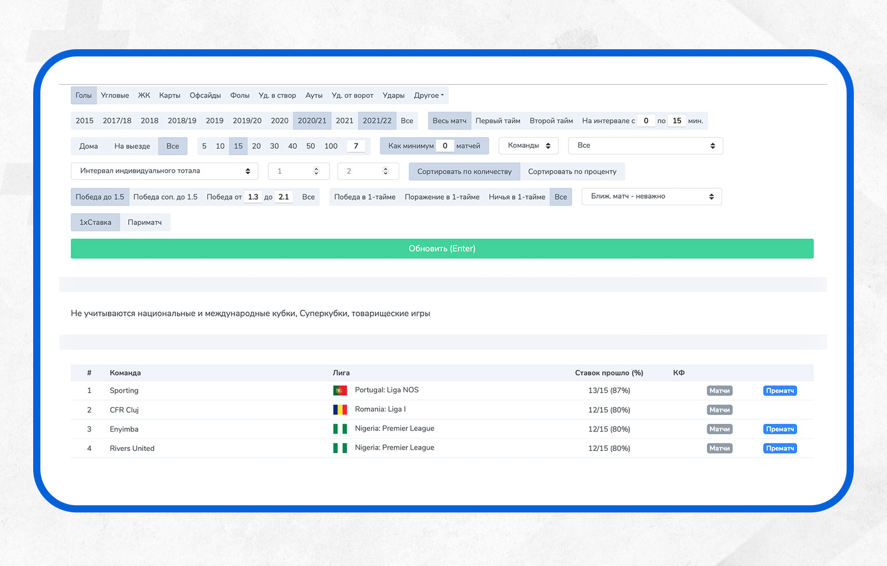Open Ближ. матч - неважно dropdown
The height and width of the screenshot is (566, 887).
pos(651,196)
